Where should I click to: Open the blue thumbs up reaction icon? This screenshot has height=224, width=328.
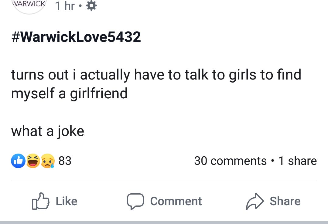(x=18, y=161)
